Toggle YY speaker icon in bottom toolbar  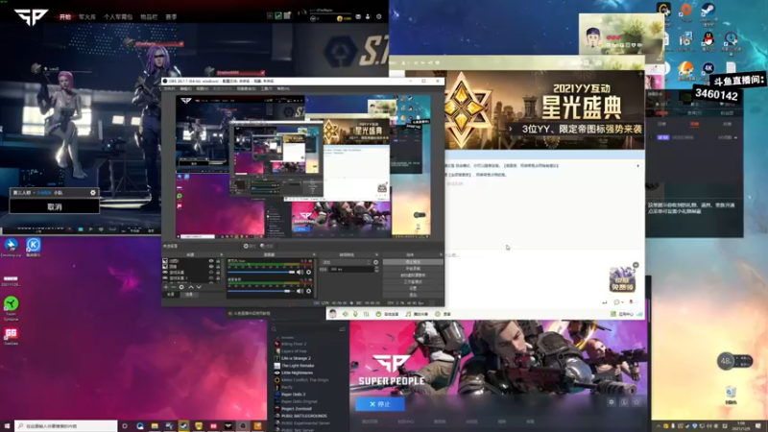[346, 314]
